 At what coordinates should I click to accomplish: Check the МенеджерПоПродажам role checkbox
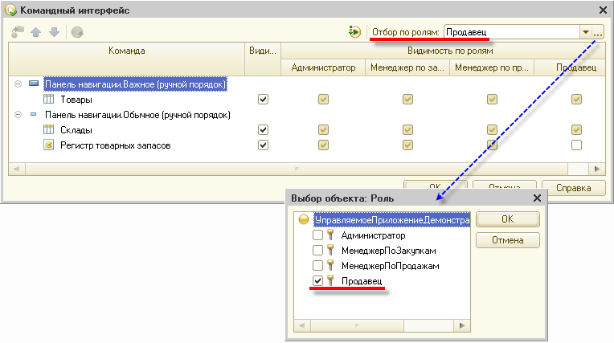tap(317, 265)
